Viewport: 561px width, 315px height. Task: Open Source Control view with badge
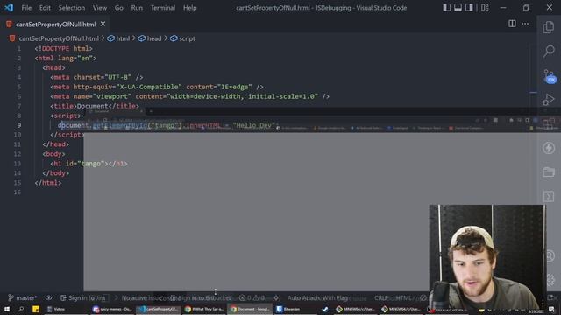pos(550,76)
